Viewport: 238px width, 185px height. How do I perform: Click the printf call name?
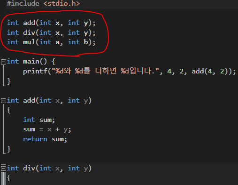point(35,72)
